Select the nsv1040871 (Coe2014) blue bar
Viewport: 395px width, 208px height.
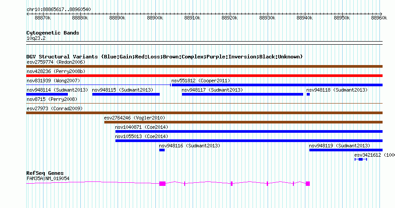pos(249,131)
